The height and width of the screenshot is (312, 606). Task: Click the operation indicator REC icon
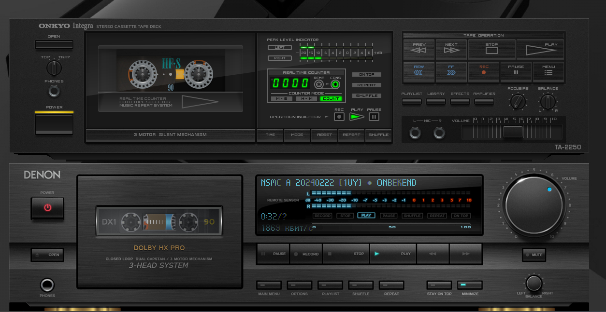[x=339, y=117]
